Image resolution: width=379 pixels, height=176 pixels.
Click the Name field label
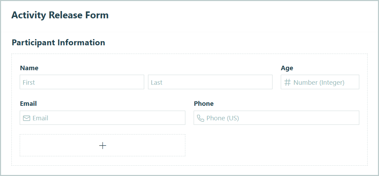[29, 68]
